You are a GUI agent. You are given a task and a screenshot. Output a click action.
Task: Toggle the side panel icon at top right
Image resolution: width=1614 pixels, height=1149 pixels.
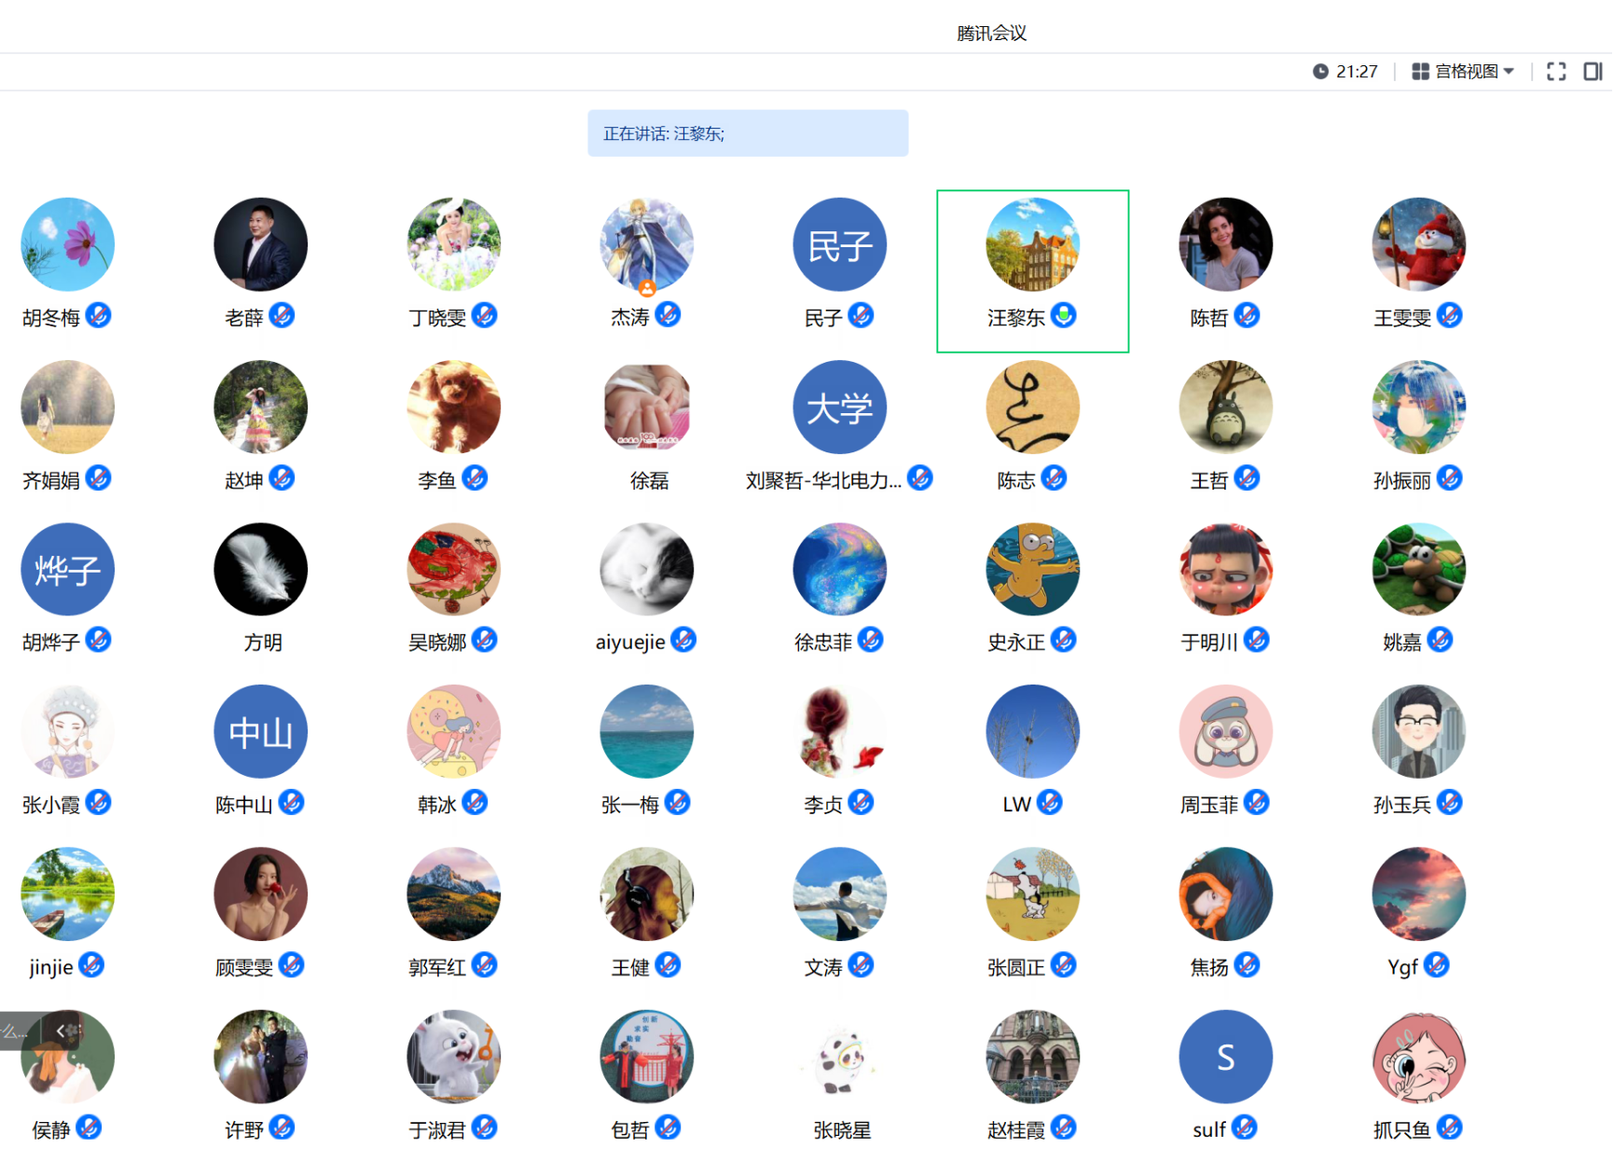tap(1593, 72)
